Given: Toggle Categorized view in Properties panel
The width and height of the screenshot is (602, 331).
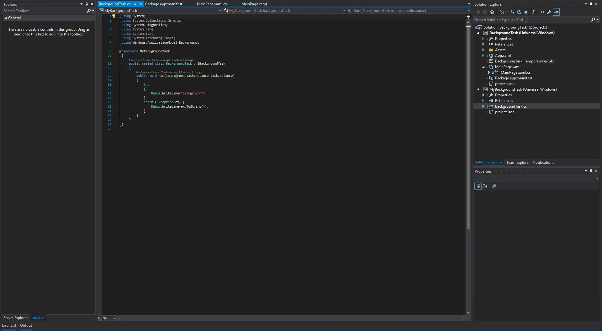Looking at the screenshot, I should 478,186.
